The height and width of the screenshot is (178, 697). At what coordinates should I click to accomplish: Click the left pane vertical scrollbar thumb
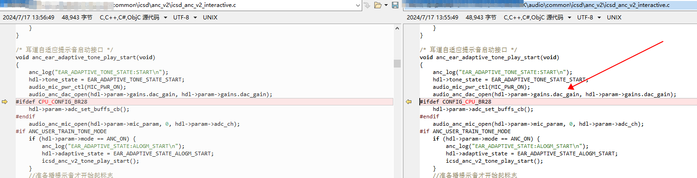pos(397,63)
